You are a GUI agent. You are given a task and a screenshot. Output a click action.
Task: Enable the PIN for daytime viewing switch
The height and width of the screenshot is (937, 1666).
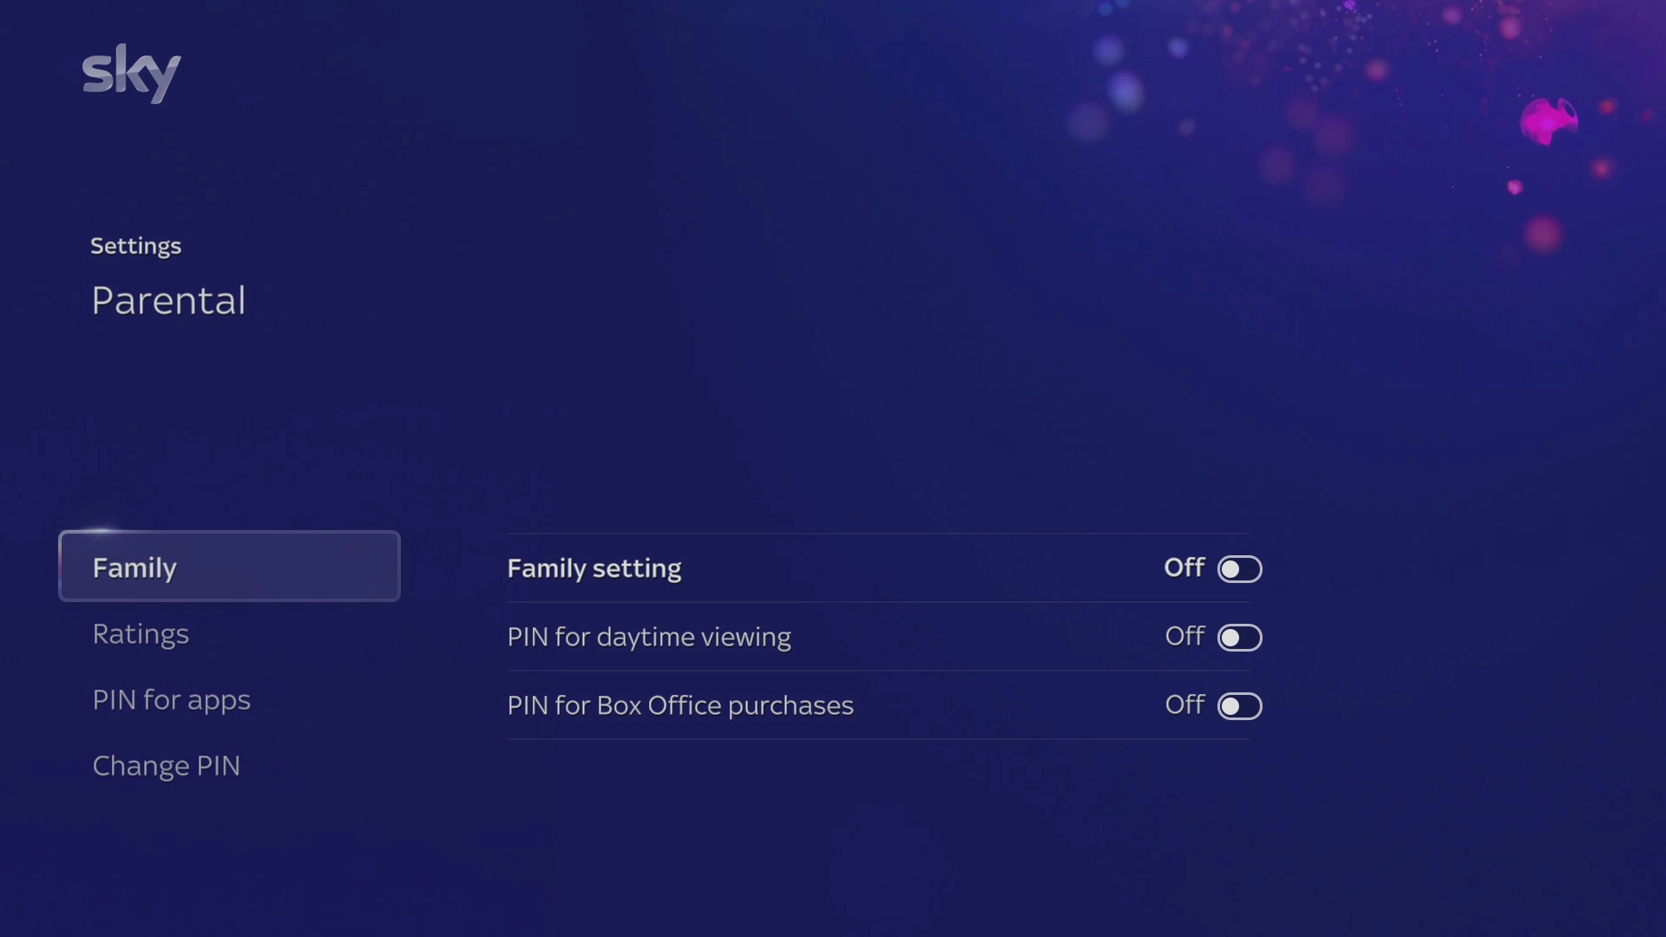pos(1239,638)
